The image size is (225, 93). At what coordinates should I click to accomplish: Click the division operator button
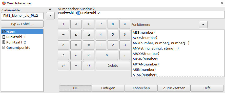pyautogui.click(x=63, y=55)
